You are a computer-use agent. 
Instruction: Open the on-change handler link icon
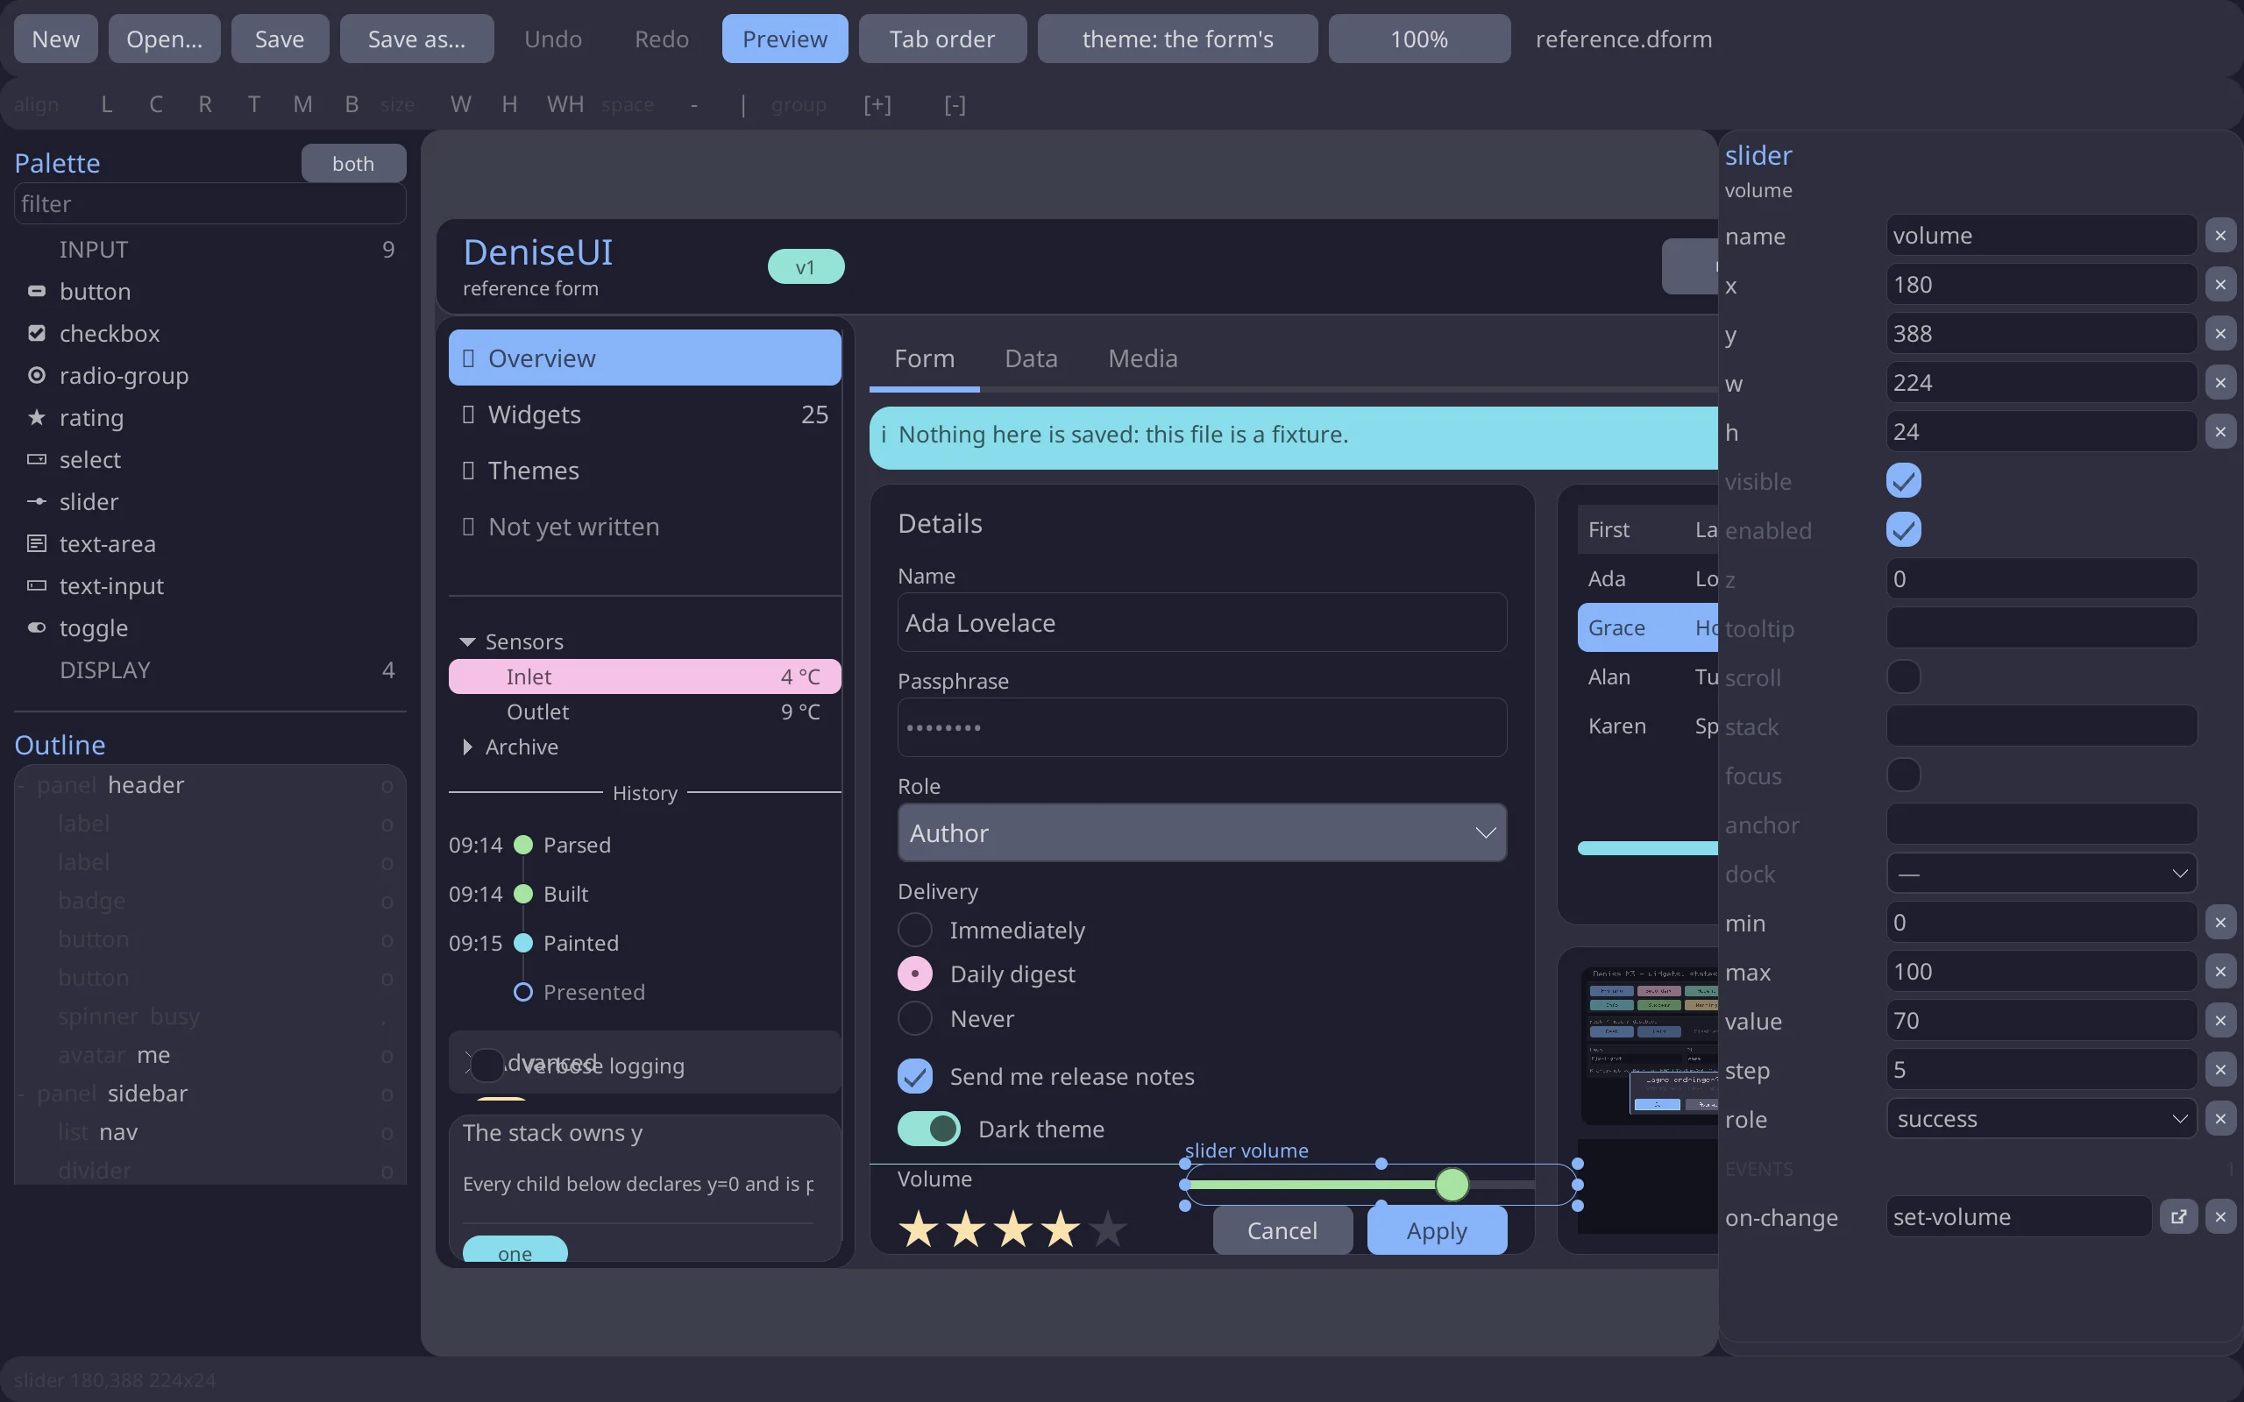(x=2178, y=1216)
